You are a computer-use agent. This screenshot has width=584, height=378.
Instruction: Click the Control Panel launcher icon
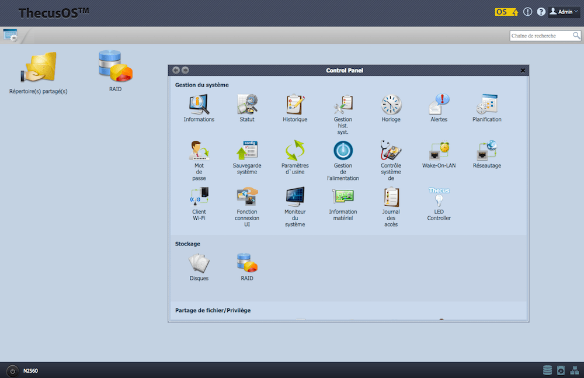pos(10,35)
